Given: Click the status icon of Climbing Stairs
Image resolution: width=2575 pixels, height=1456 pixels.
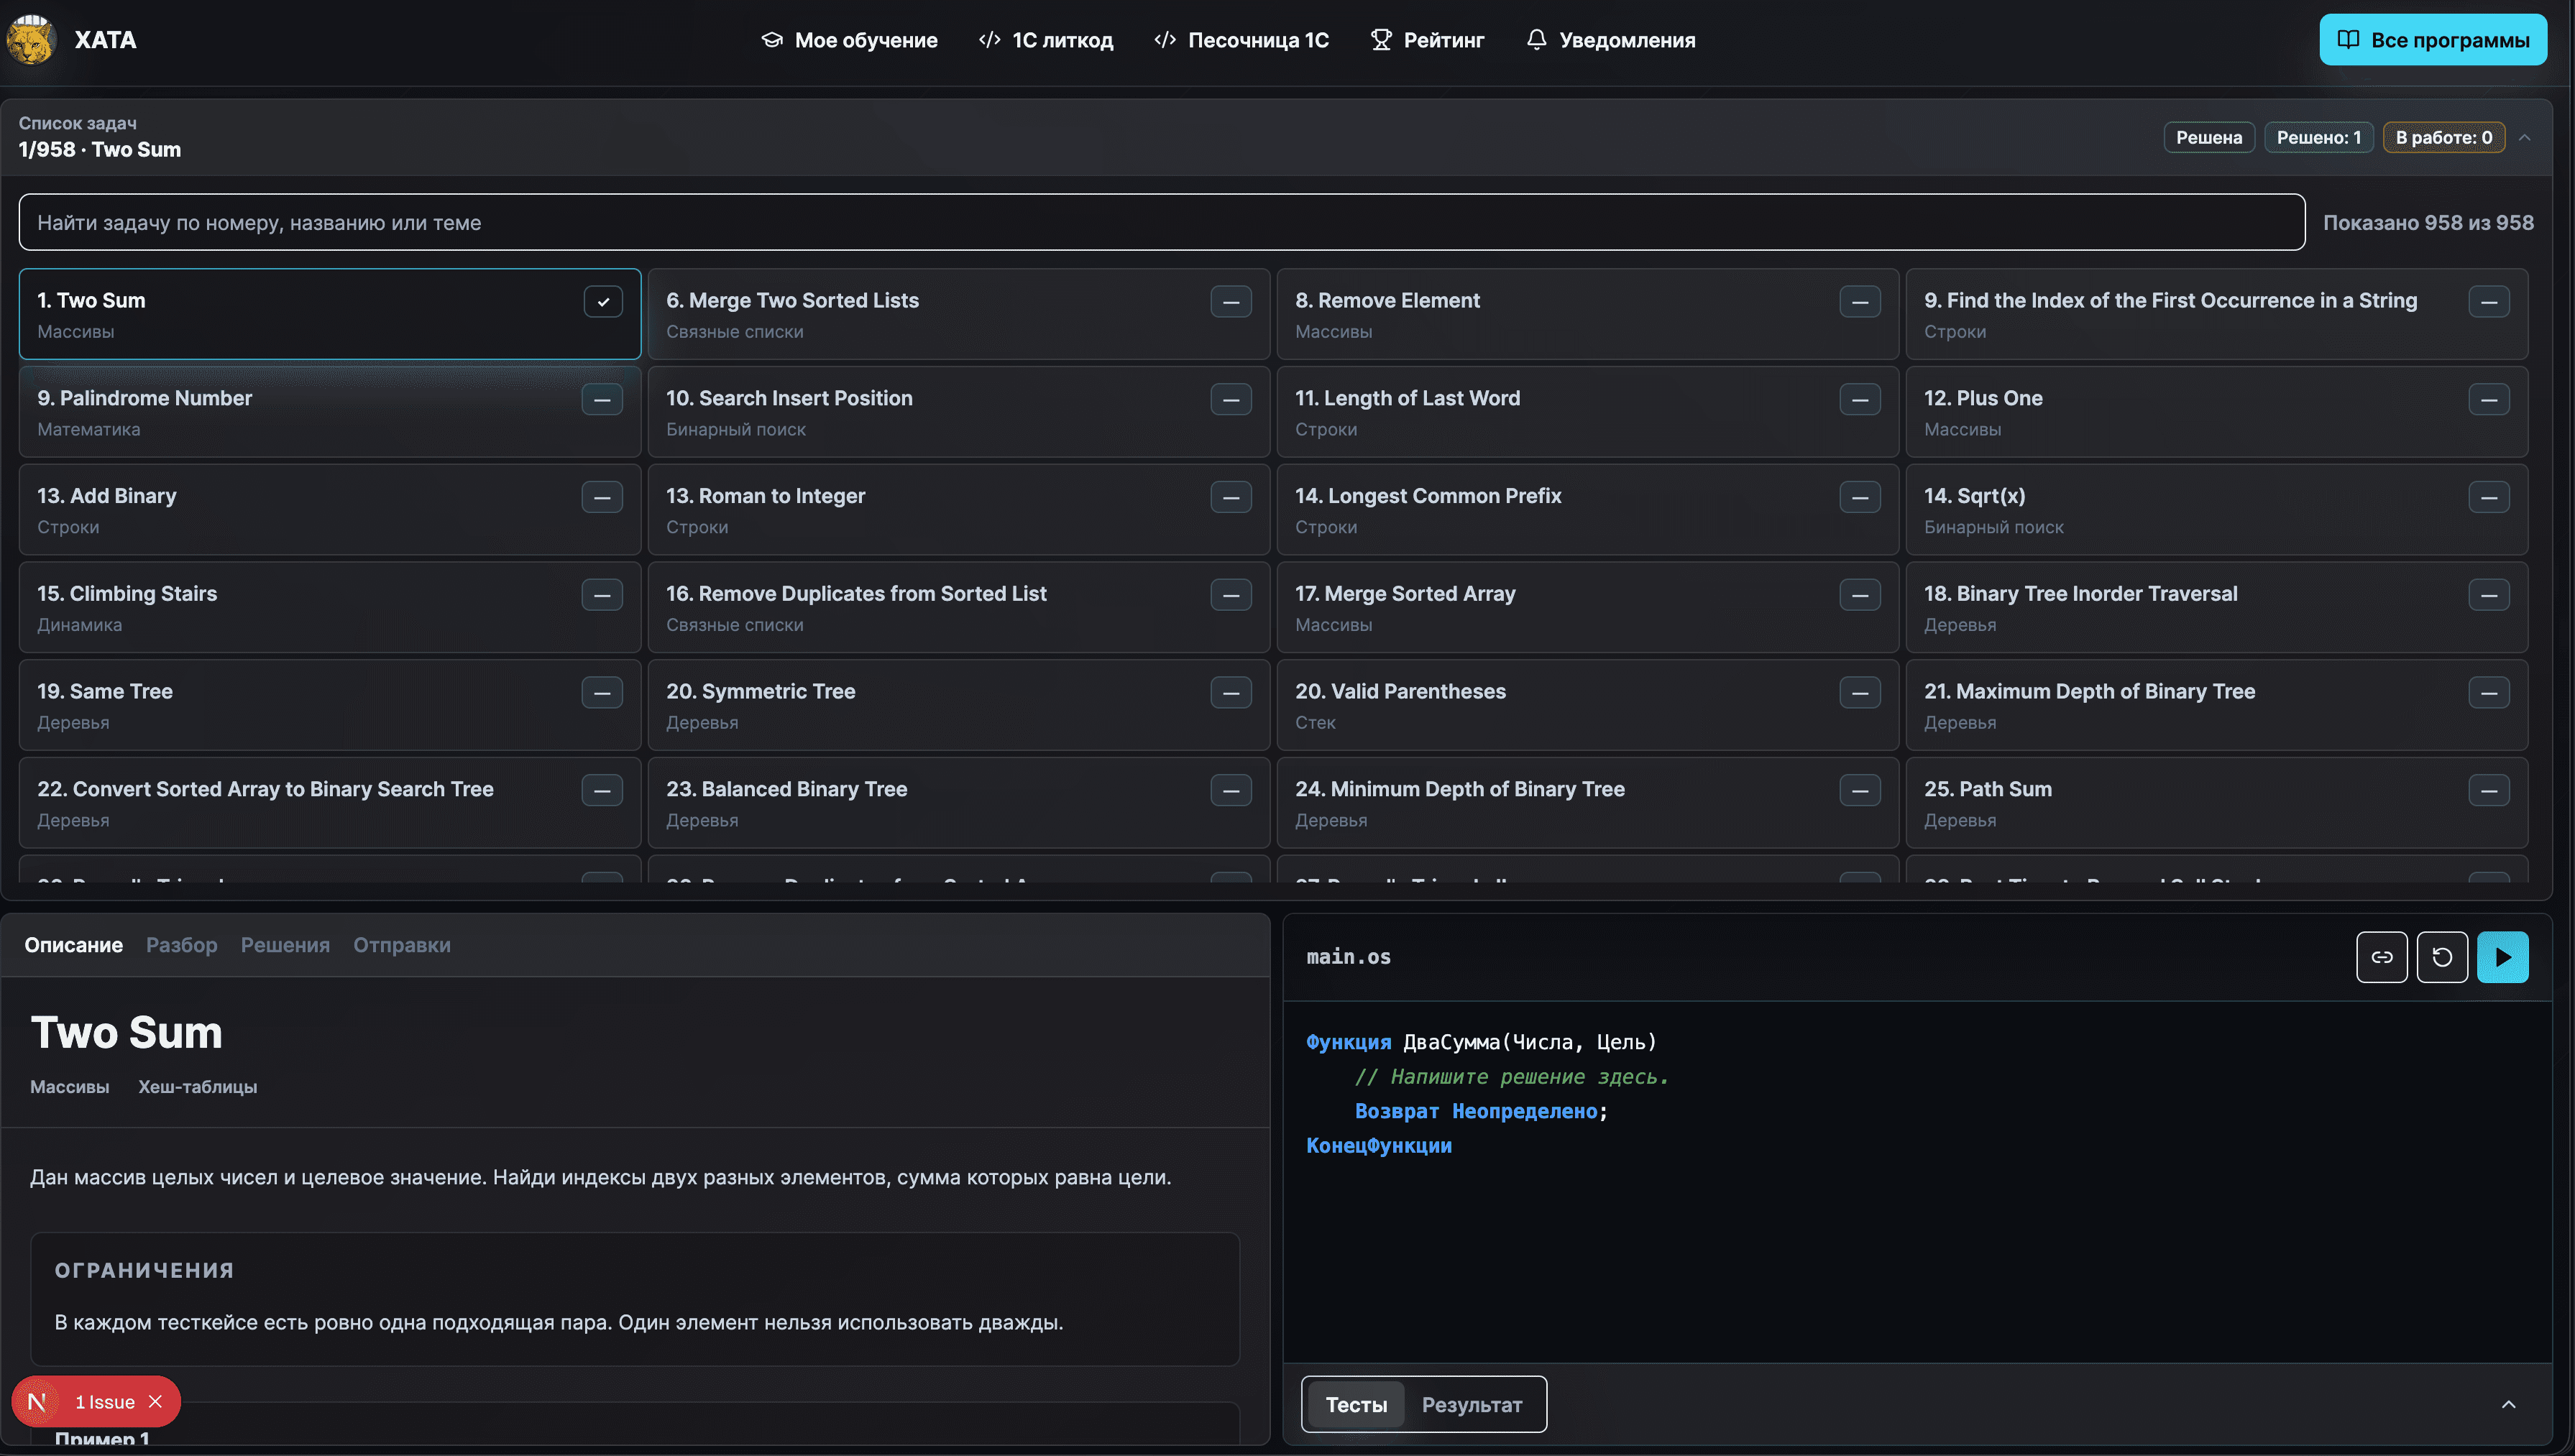Looking at the screenshot, I should pos(602,595).
